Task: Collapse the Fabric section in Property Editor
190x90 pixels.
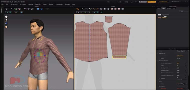Action: coord(158,82)
